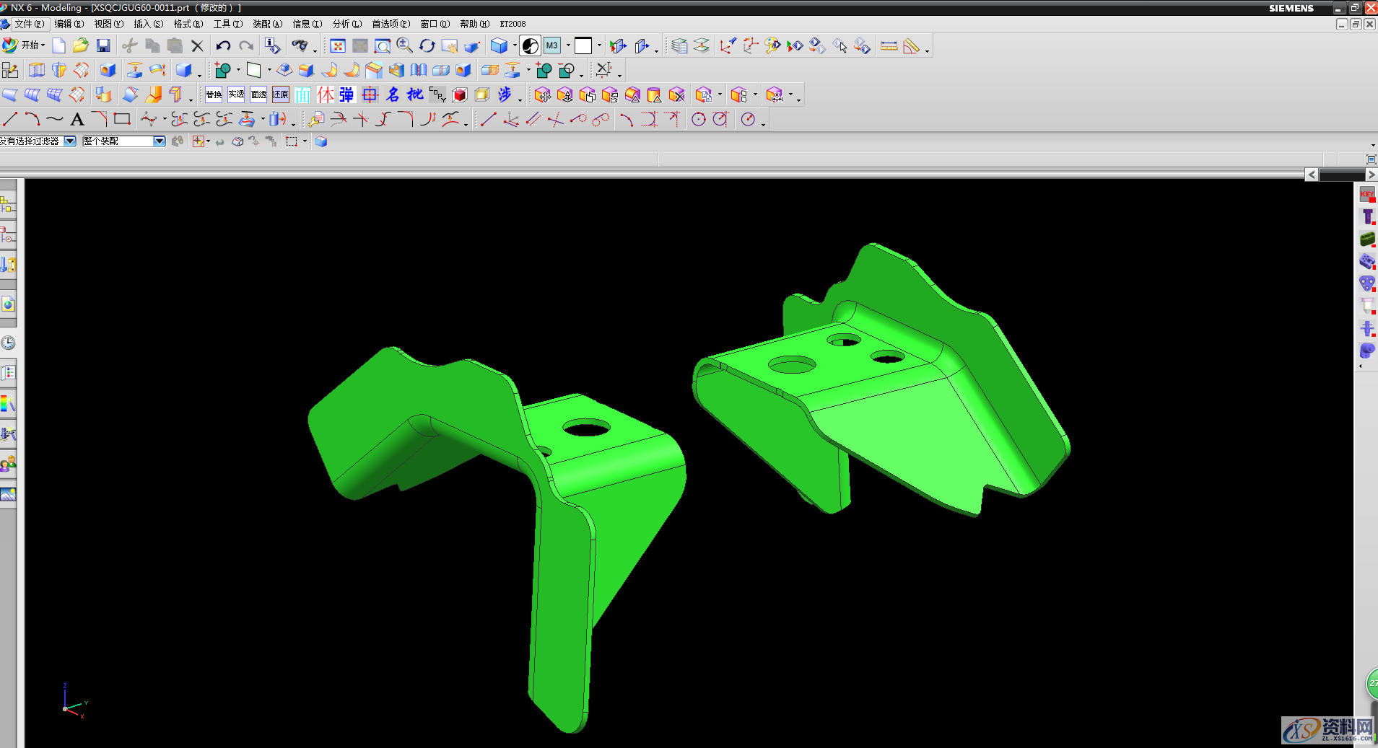Image resolution: width=1378 pixels, height=748 pixels.
Task: Open the 文件 (File) menu
Action: pyautogui.click(x=27, y=24)
